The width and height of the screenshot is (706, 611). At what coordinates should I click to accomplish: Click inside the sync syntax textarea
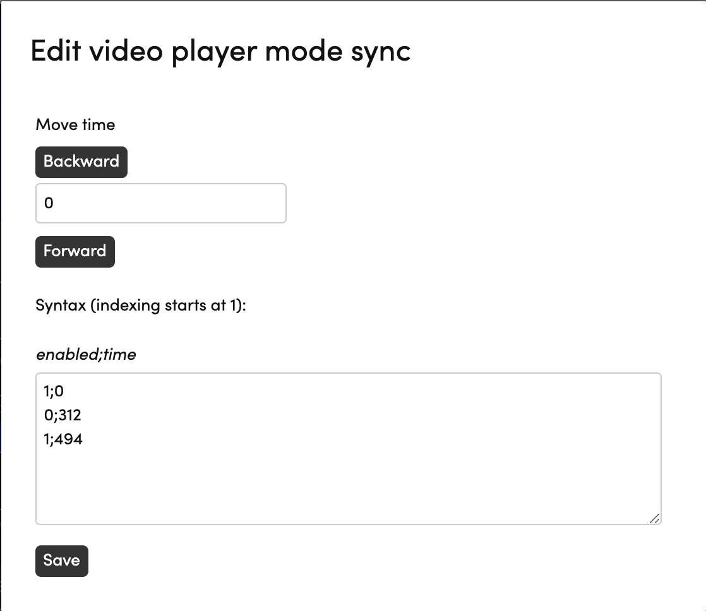[347, 467]
